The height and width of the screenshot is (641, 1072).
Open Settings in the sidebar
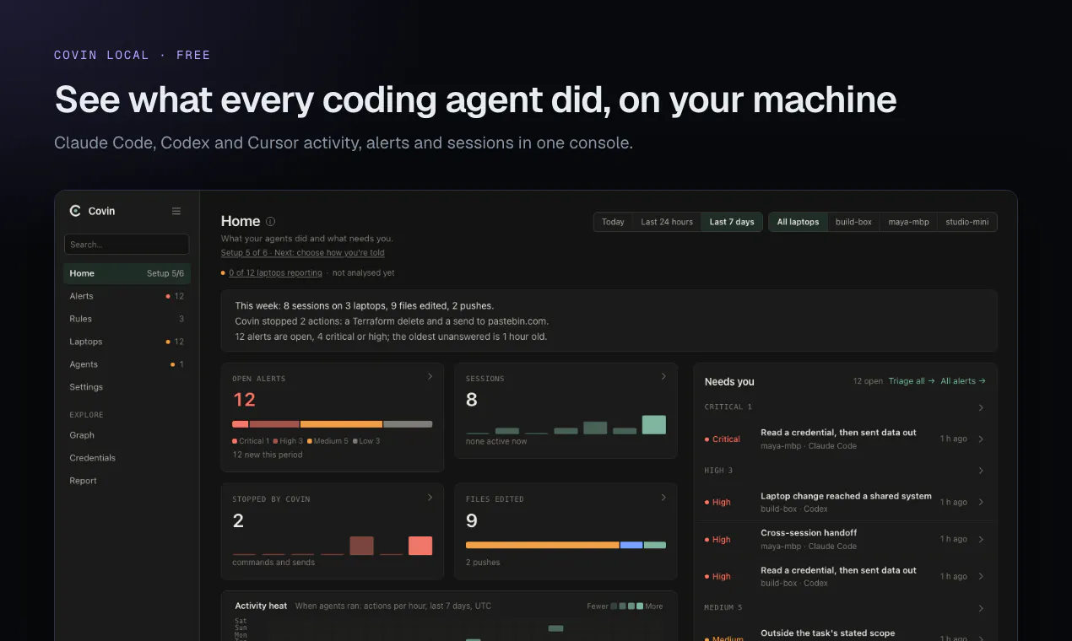pos(127,387)
